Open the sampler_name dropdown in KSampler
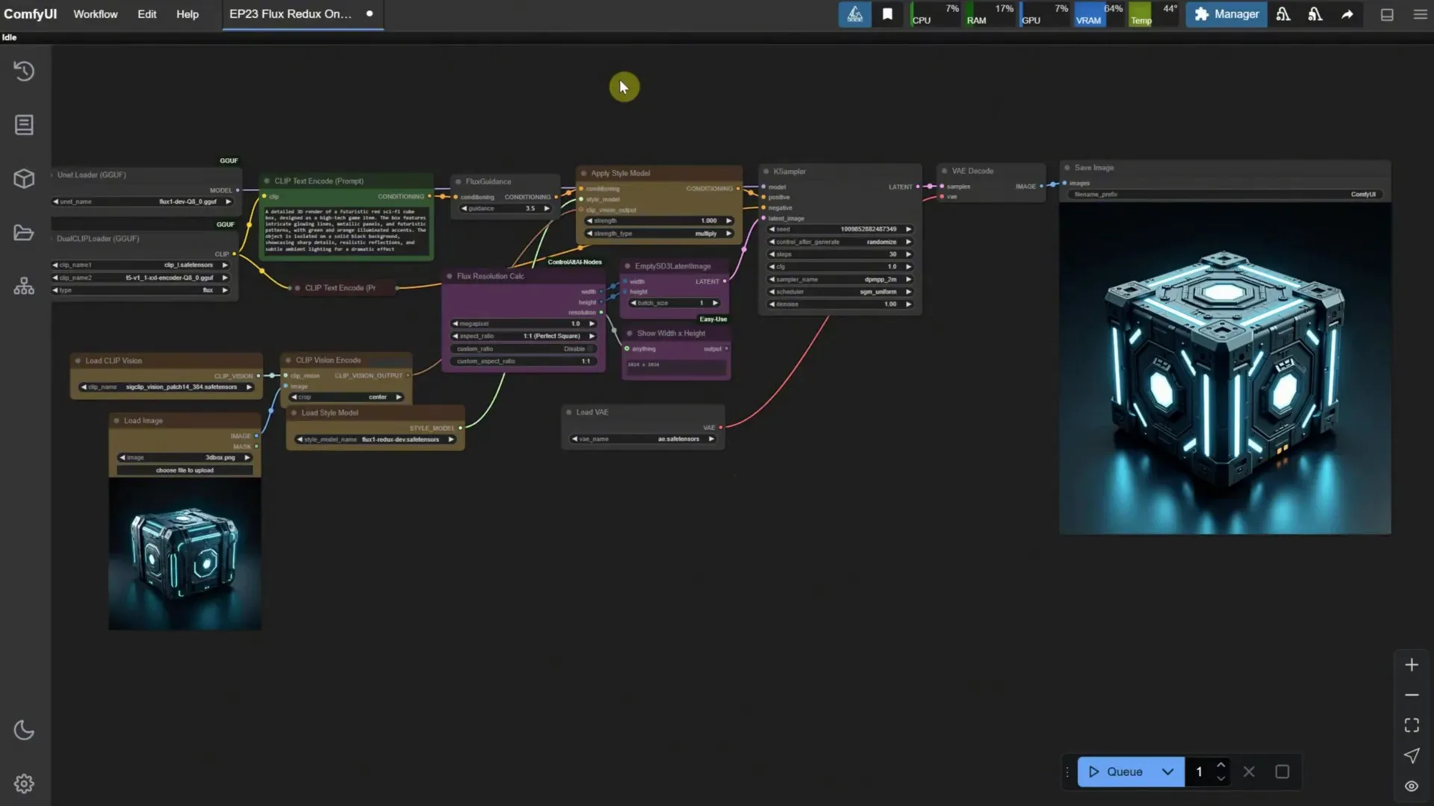 click(881, 279)
